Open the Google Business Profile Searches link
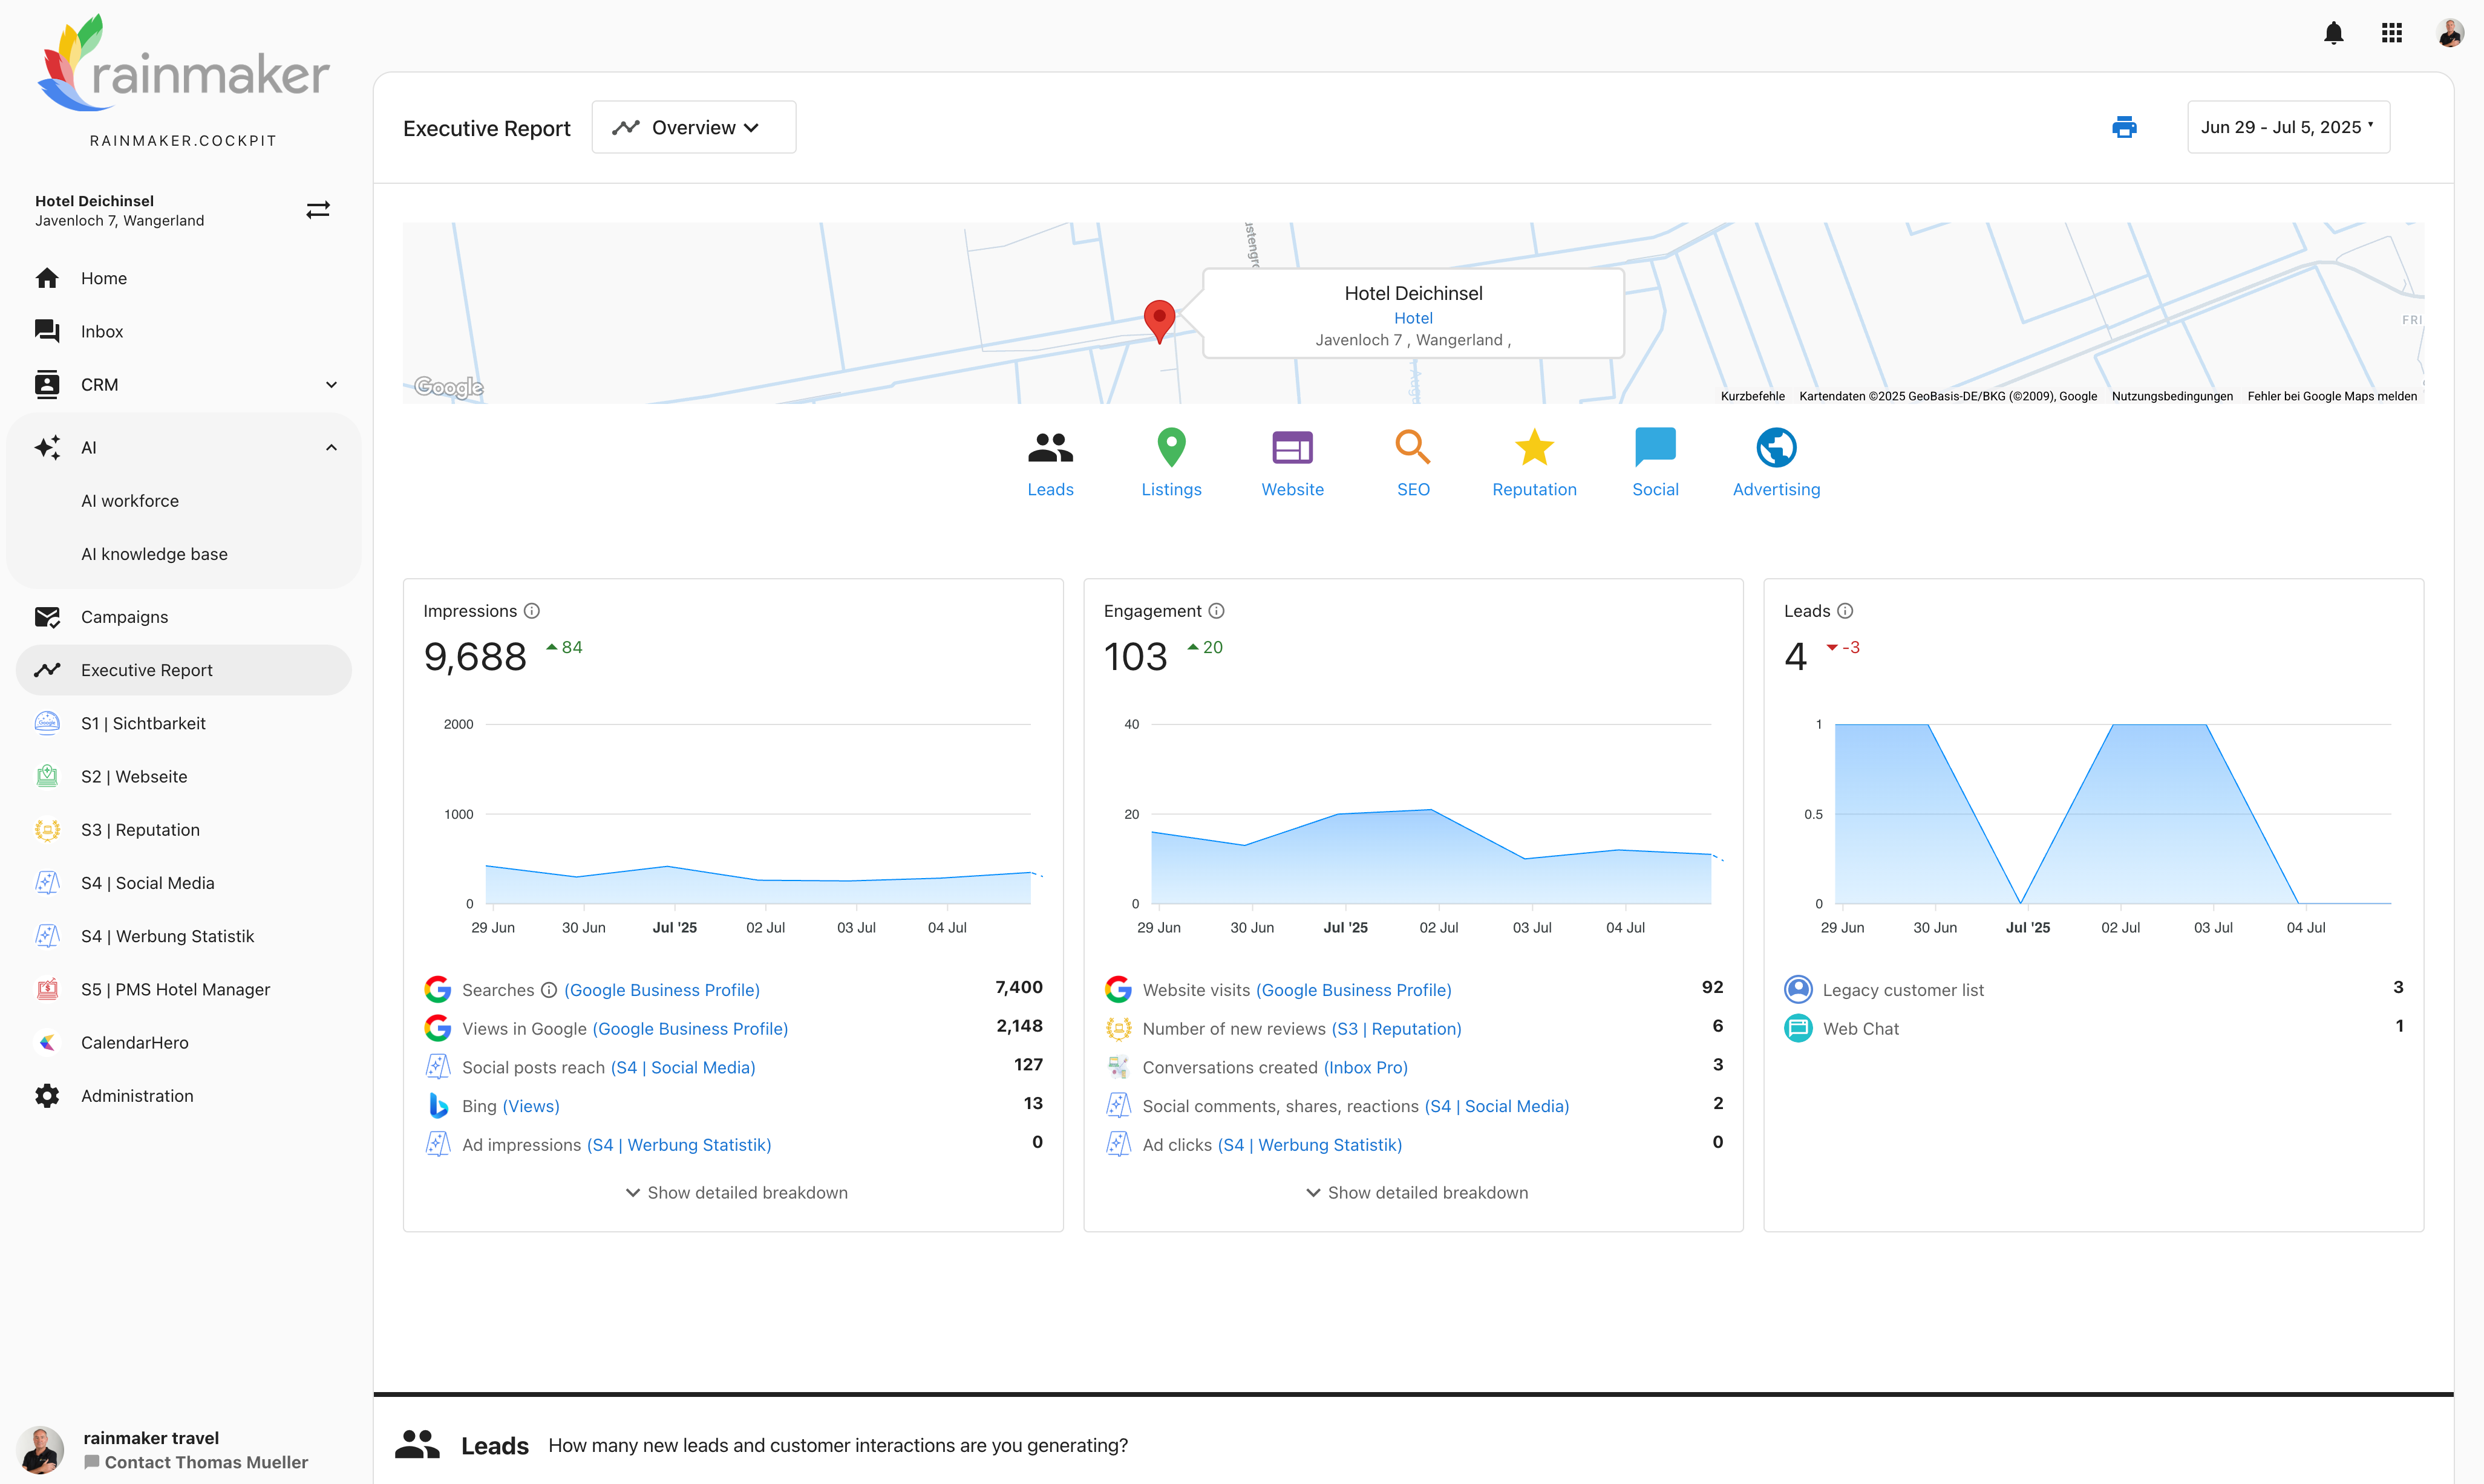This screenshot has height=1484, width=2484. pos(661,990)
